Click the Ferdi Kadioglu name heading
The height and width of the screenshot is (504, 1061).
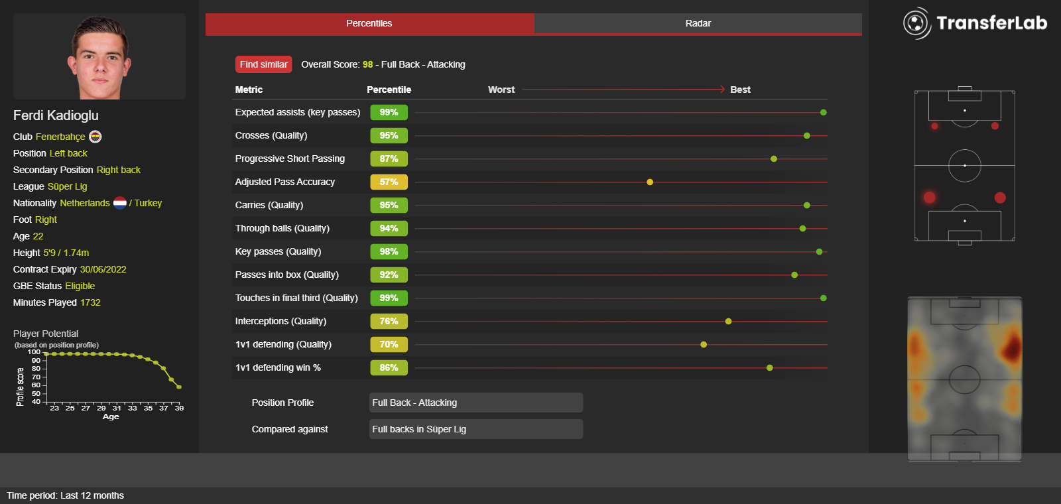[56, 115]
